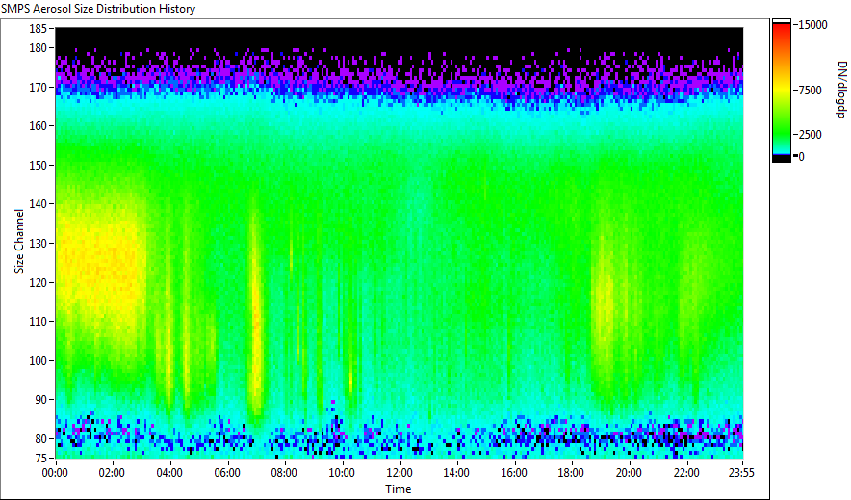Viewport: 851px width, 500px height.
Task: Click the 140 size channel tick
Action: [x=38, y=204]
